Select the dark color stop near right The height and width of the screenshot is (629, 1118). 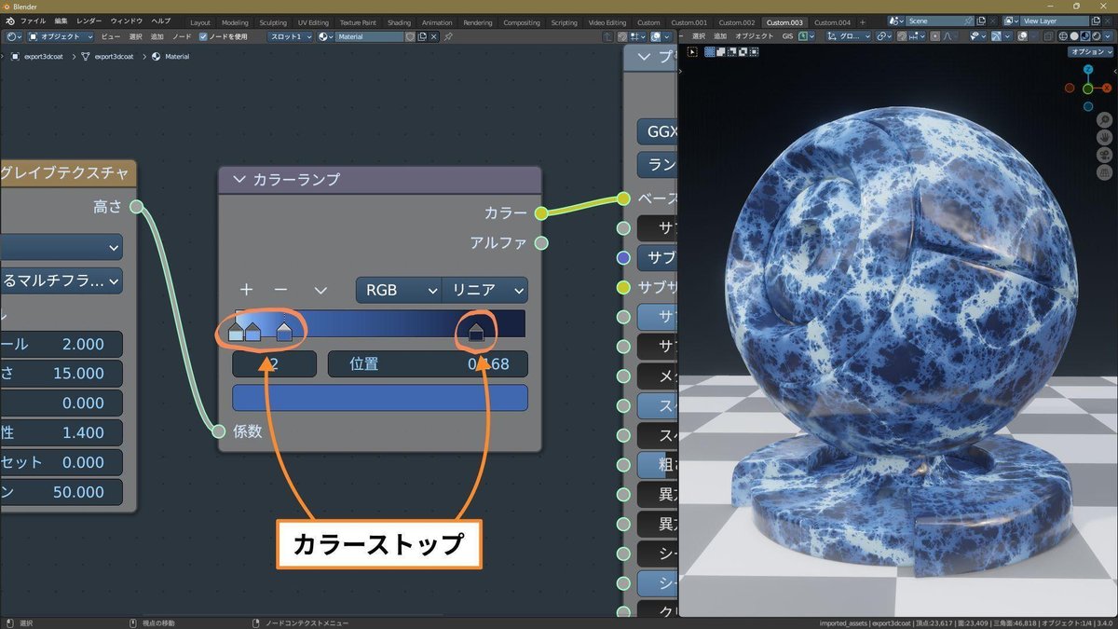point(476,332)
